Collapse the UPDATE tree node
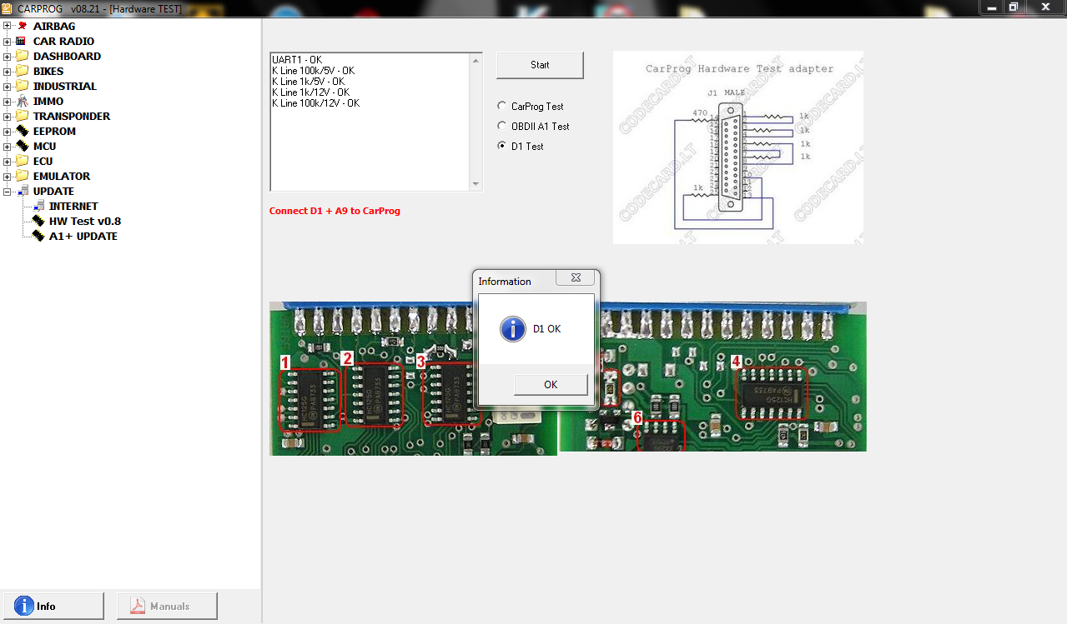The width and height of the screenshot is (1067, 624). pyautogui.click(x=8, y=191)
